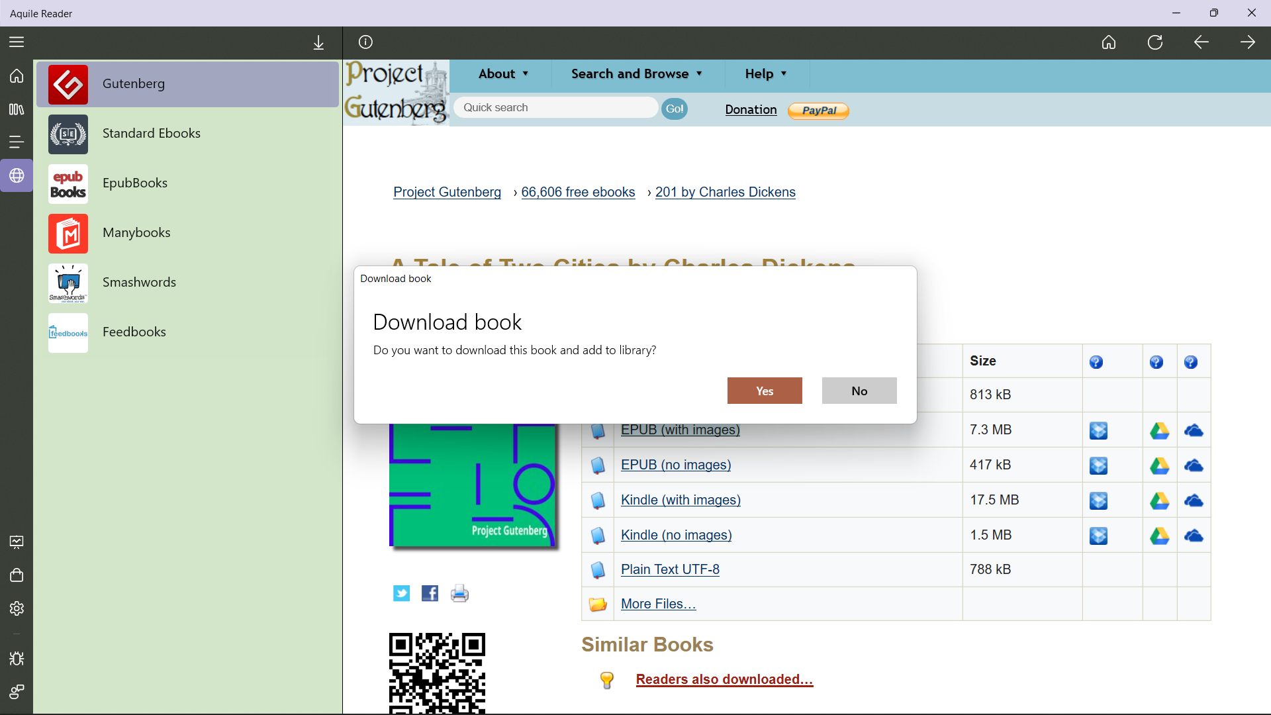
Task: Click the Project Gutenberg logo
Action: click(397, 93)
